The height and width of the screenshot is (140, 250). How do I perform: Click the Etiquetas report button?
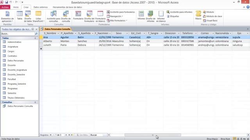[173, 16]
